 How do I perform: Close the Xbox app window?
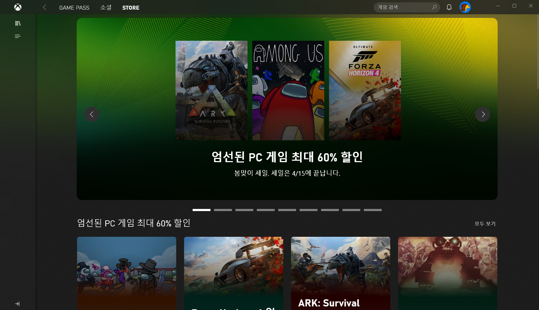click(x=531, y=6)
